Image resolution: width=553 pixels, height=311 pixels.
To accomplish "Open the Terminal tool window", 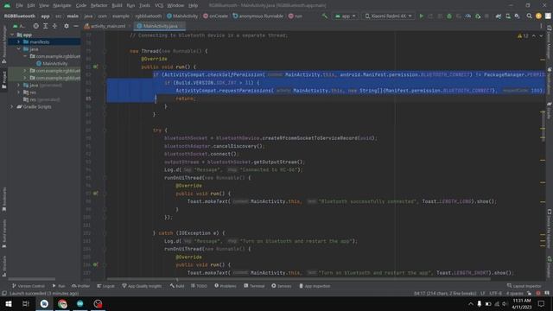I will point(254,286).
